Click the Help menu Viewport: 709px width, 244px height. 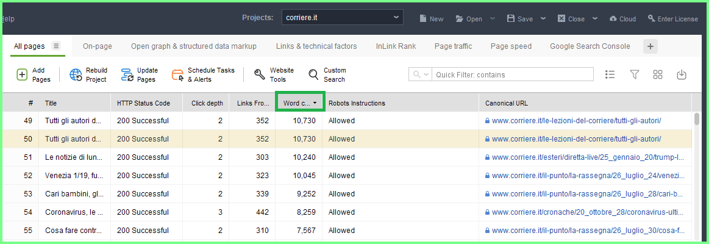(x=8, y=18)
